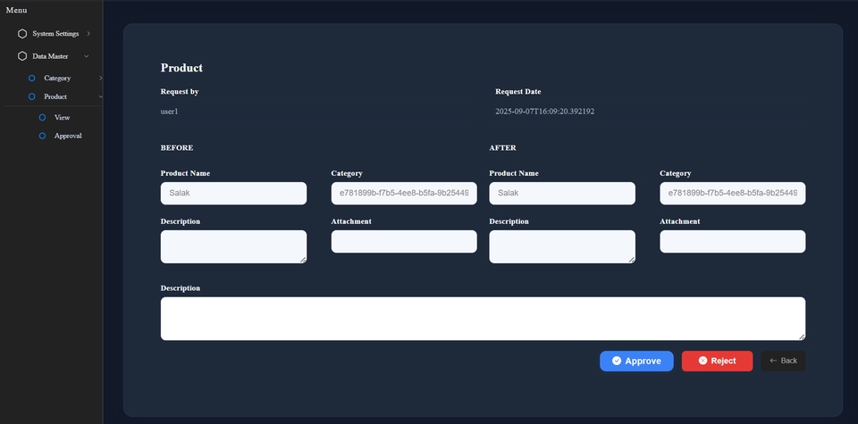The image size is (858, 424).
Task: Open the View menu item under Product
Action: pyautogui.click(x=62, y=118)
